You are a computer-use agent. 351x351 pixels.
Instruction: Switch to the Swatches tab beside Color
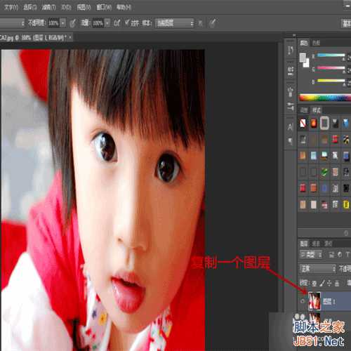tap(316, 43)
